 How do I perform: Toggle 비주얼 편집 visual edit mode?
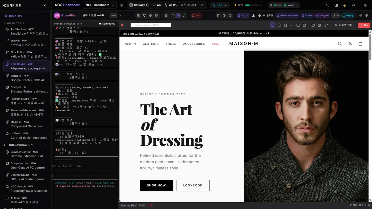tap(344, 25)
